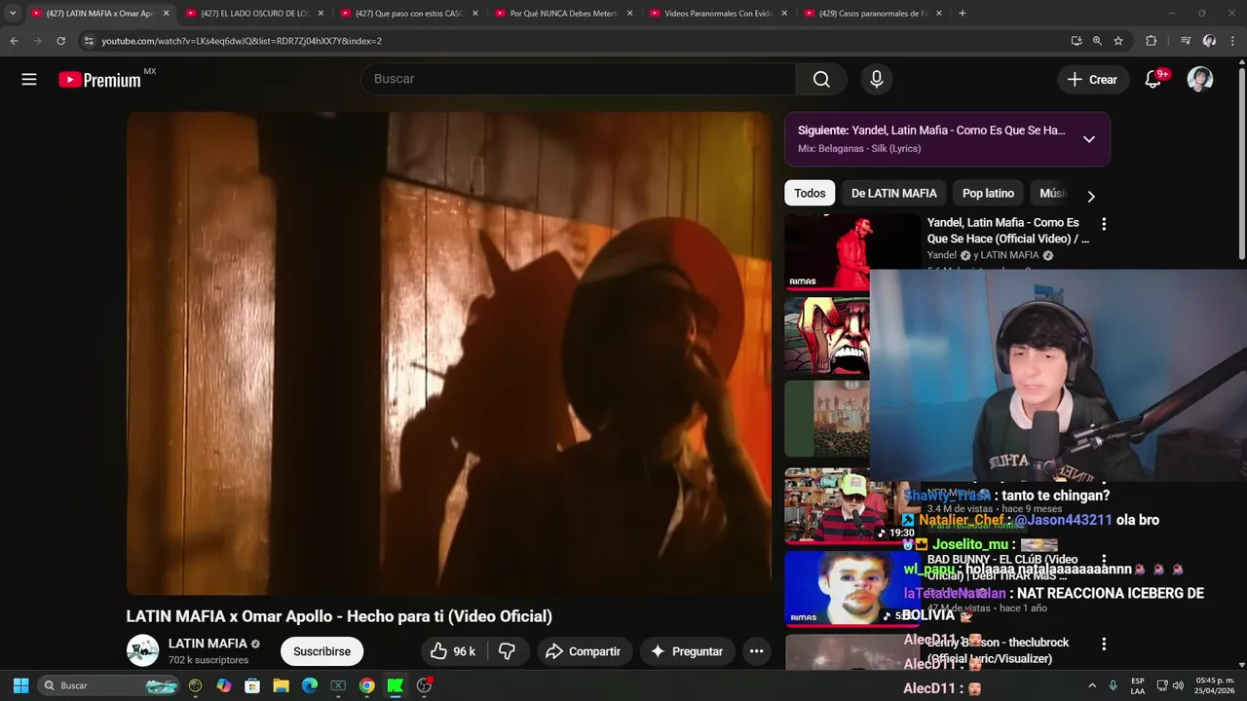Dislike the Hecho para ti video

click(507, 651)
